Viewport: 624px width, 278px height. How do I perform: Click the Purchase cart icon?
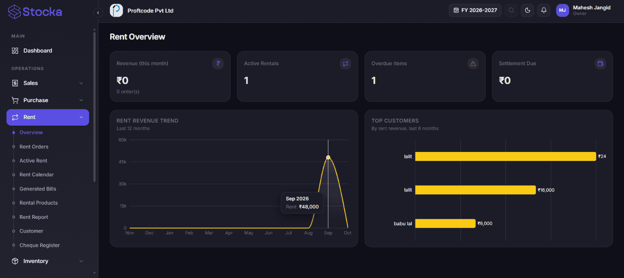15,100
